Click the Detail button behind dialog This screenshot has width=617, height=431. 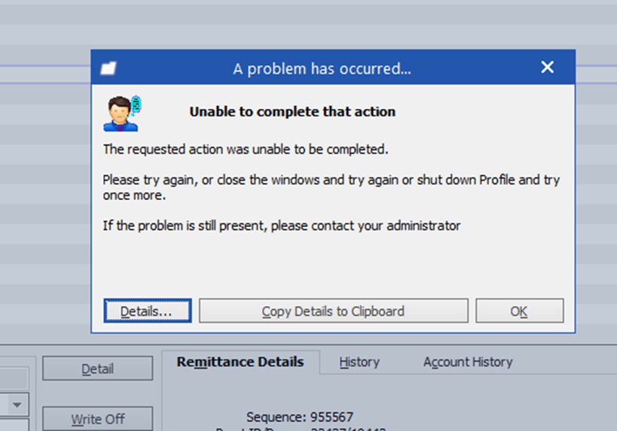(x=97, y=369)
